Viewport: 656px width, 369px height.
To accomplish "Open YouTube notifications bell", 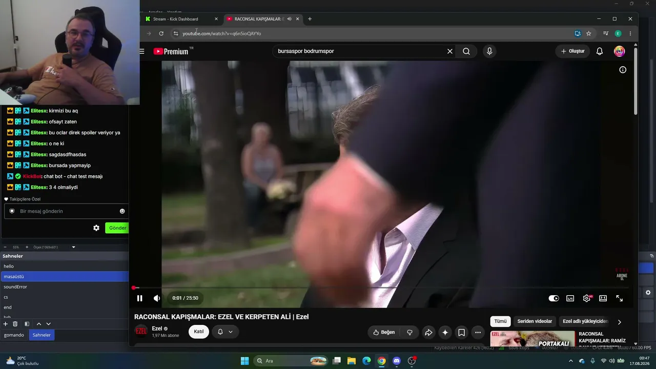I will coord(600,51).
